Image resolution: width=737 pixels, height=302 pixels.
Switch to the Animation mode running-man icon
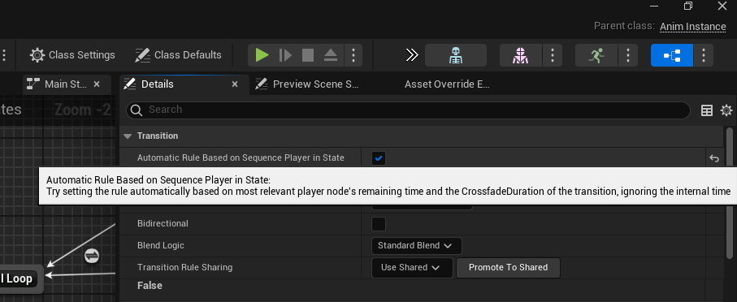(x=596, y=55)
